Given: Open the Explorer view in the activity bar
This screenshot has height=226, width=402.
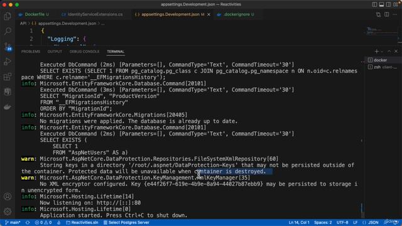Looking at the screenshot, I should coord(8,16).
